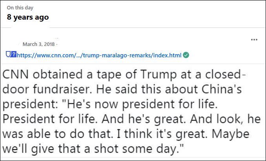
Task: Click the green verified checkmark badge
Action: pyautogui.click(x=186, y=55)
